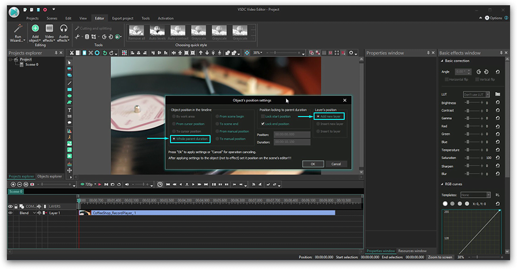Reset the Saturation value
This screenshot has height=269, width=517.
(497, 157)
